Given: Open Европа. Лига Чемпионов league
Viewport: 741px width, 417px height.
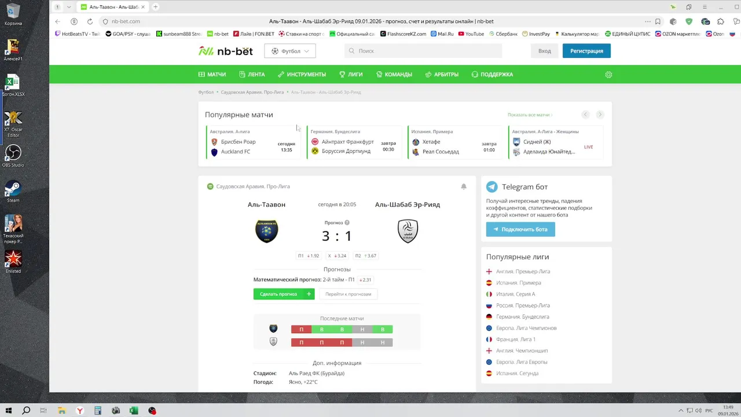Looking at the screenshot, I should [x=526, y=328].
